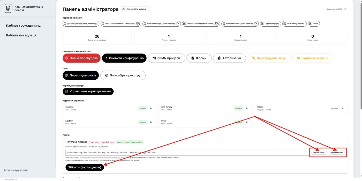Click the trident logo in the sidebar
Viewport: 362px width, 181px height.
pyautogui.click(x=8, y=9)
